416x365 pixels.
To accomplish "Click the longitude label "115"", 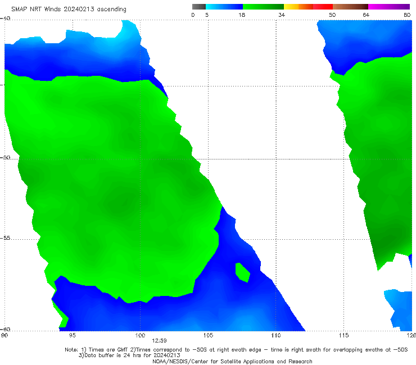I will [344, 336].
